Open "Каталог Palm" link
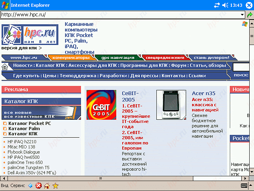Viewport: 254px width, 191px height. tap(24, 129)
